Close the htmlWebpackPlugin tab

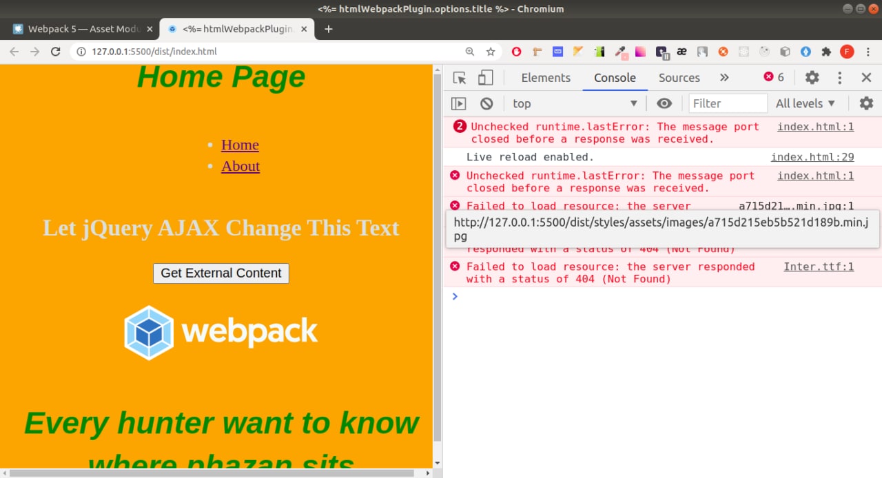point(304,29)
